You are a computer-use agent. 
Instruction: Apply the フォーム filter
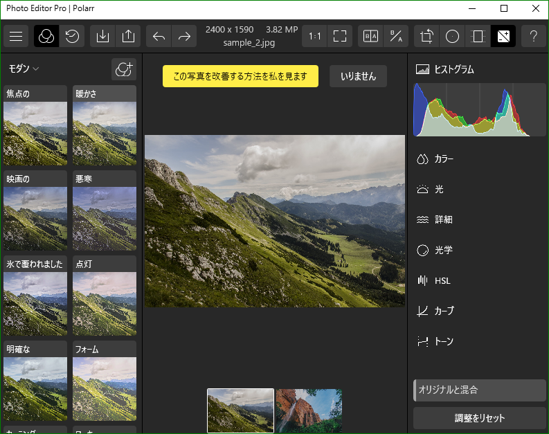[x=105, y=381]
